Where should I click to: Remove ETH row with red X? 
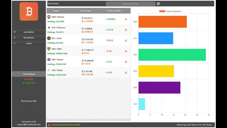coord(126,30)
